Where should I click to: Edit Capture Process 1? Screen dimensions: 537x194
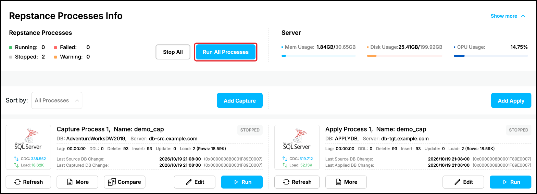195,182
